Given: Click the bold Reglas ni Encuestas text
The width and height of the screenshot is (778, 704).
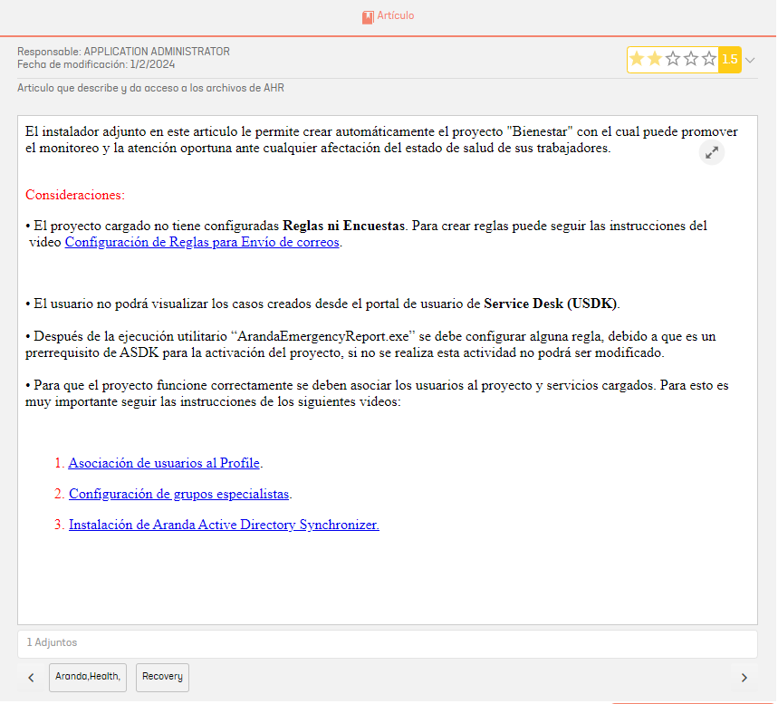Looking at the screenshot, I should click(344, 226).
